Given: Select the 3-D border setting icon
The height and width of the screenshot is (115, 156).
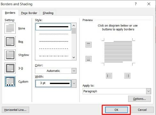Looking at the screenshot, I should pyautogui.click(x=10, y=68).
